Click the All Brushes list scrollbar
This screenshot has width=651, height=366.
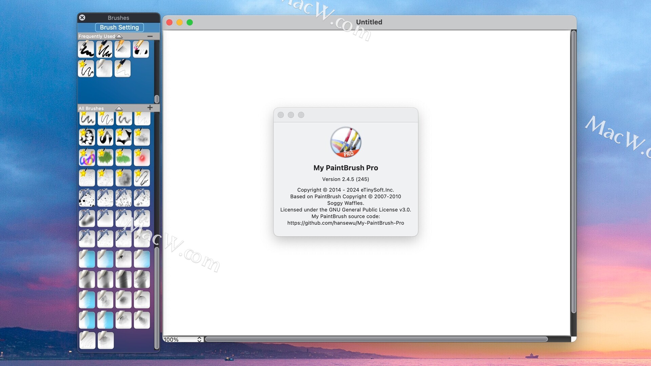click(157, 298)
